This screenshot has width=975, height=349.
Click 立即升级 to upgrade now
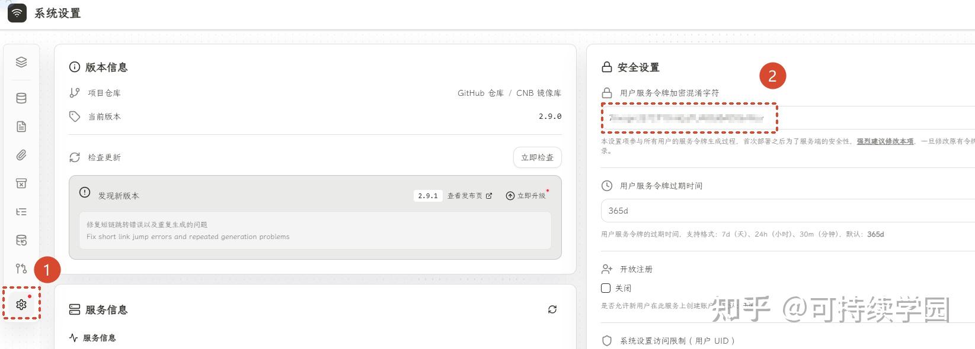click(x=526, y=196)
